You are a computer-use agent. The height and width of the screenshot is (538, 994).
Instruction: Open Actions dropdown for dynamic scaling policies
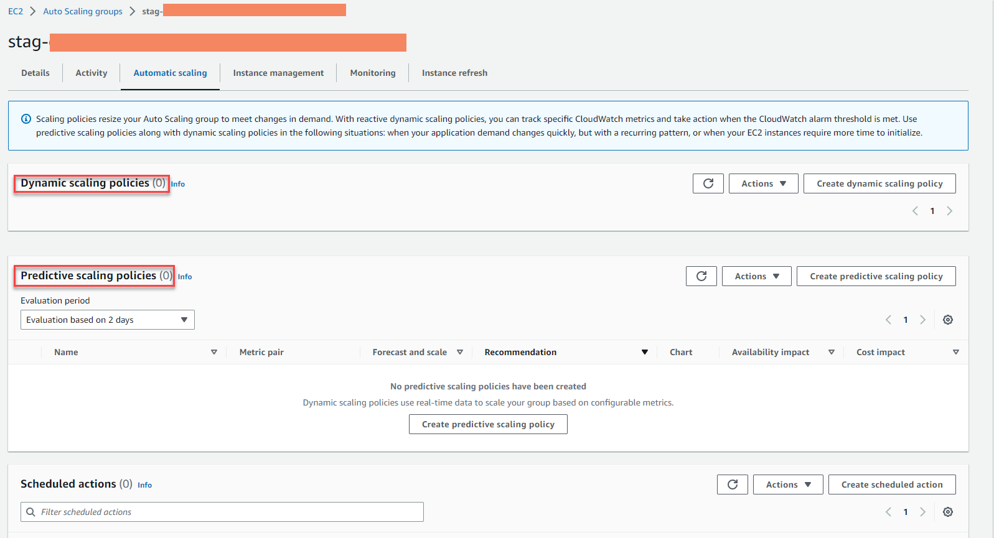(764, 183)
